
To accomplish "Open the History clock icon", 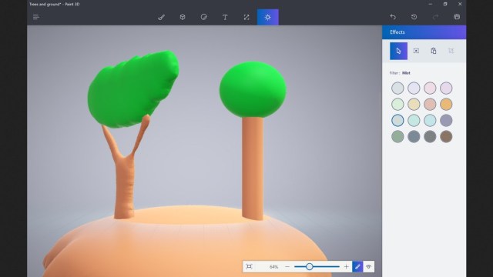I will tap(414, 17).
